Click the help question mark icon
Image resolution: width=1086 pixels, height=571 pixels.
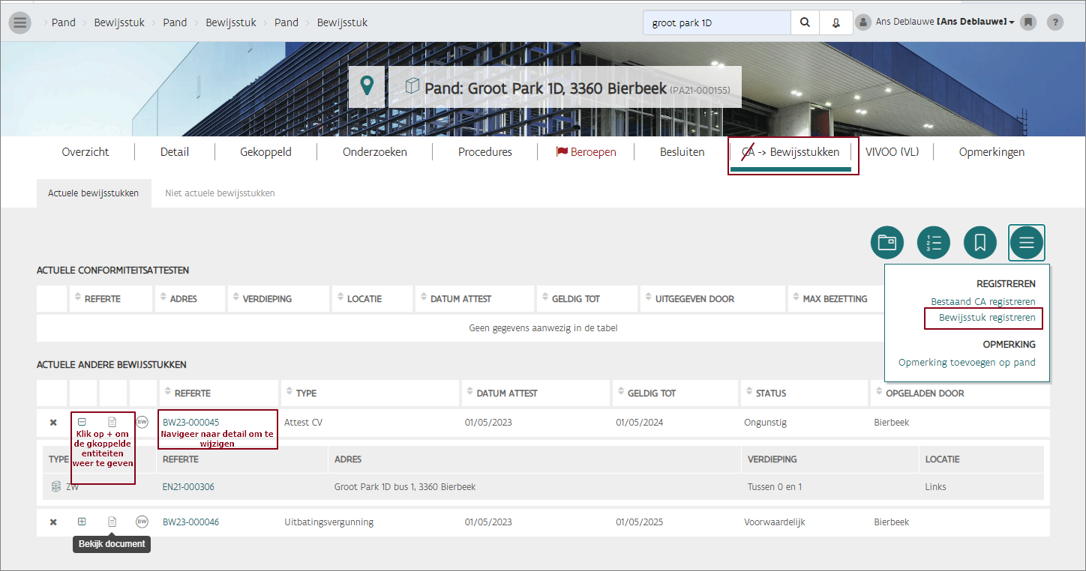coord(1054,22)
